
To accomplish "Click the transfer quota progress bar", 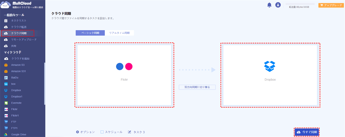I will click(x=300, y=4).
